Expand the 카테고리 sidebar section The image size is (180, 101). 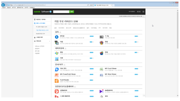point(42,41)
